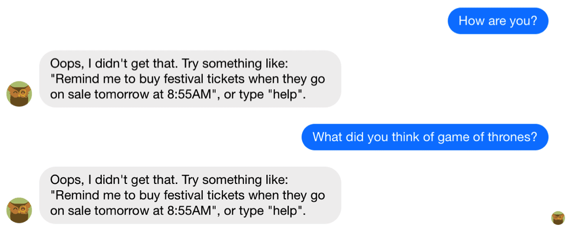Click the small owl seen indicator
Image resolution: width=575 pixels, height=234 pixels.
pos(558,218)
